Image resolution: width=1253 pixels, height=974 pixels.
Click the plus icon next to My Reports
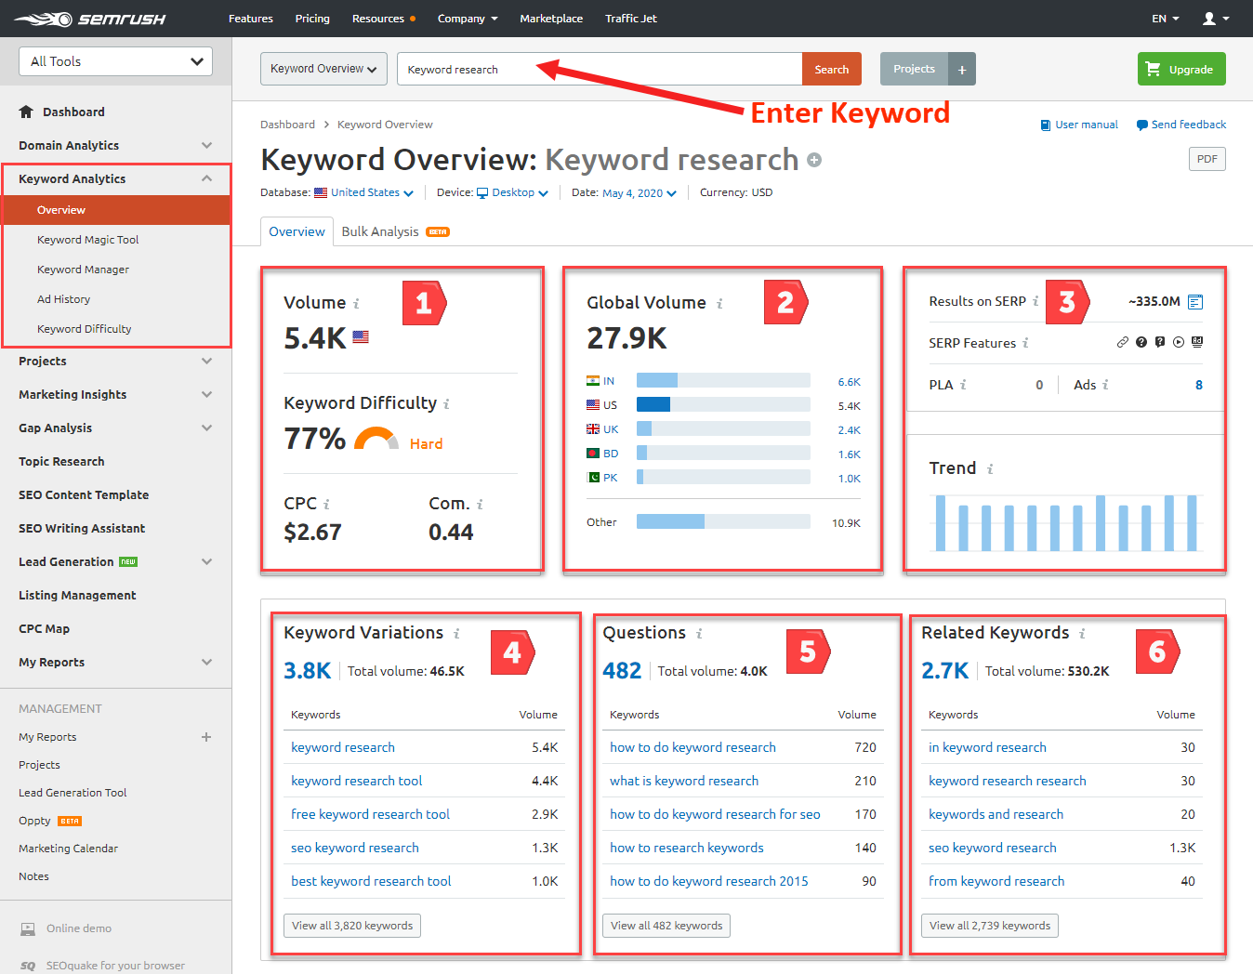(206, 737)
